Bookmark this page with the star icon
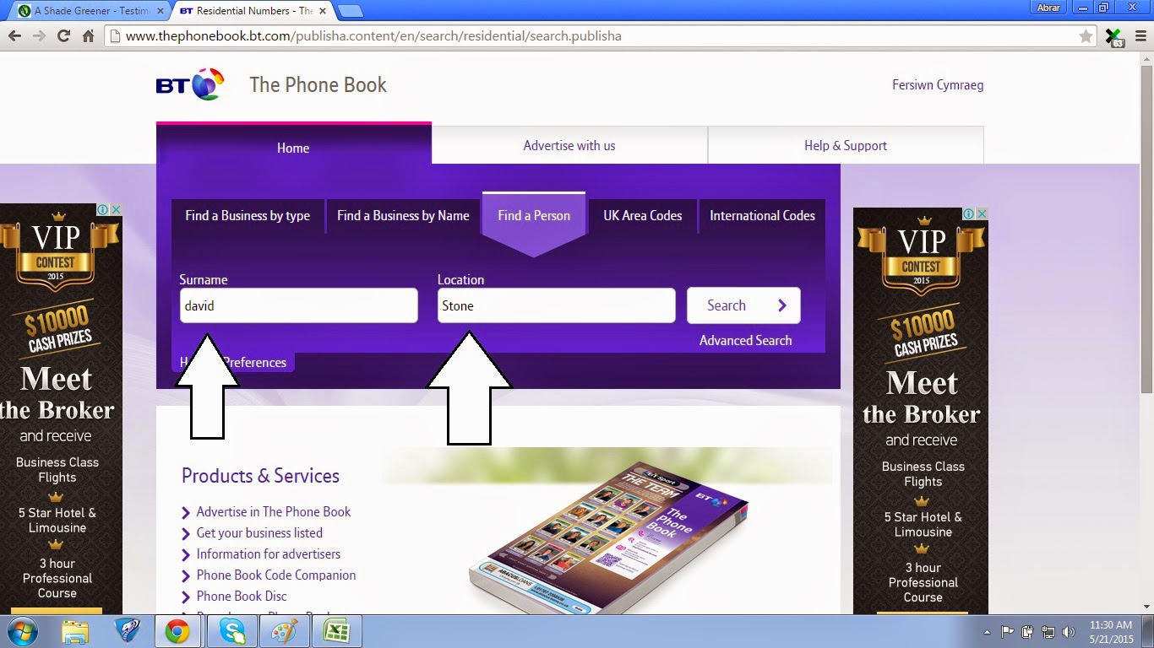The width and height of the screenshot is (1154, 648). [x=1086, y=36]
